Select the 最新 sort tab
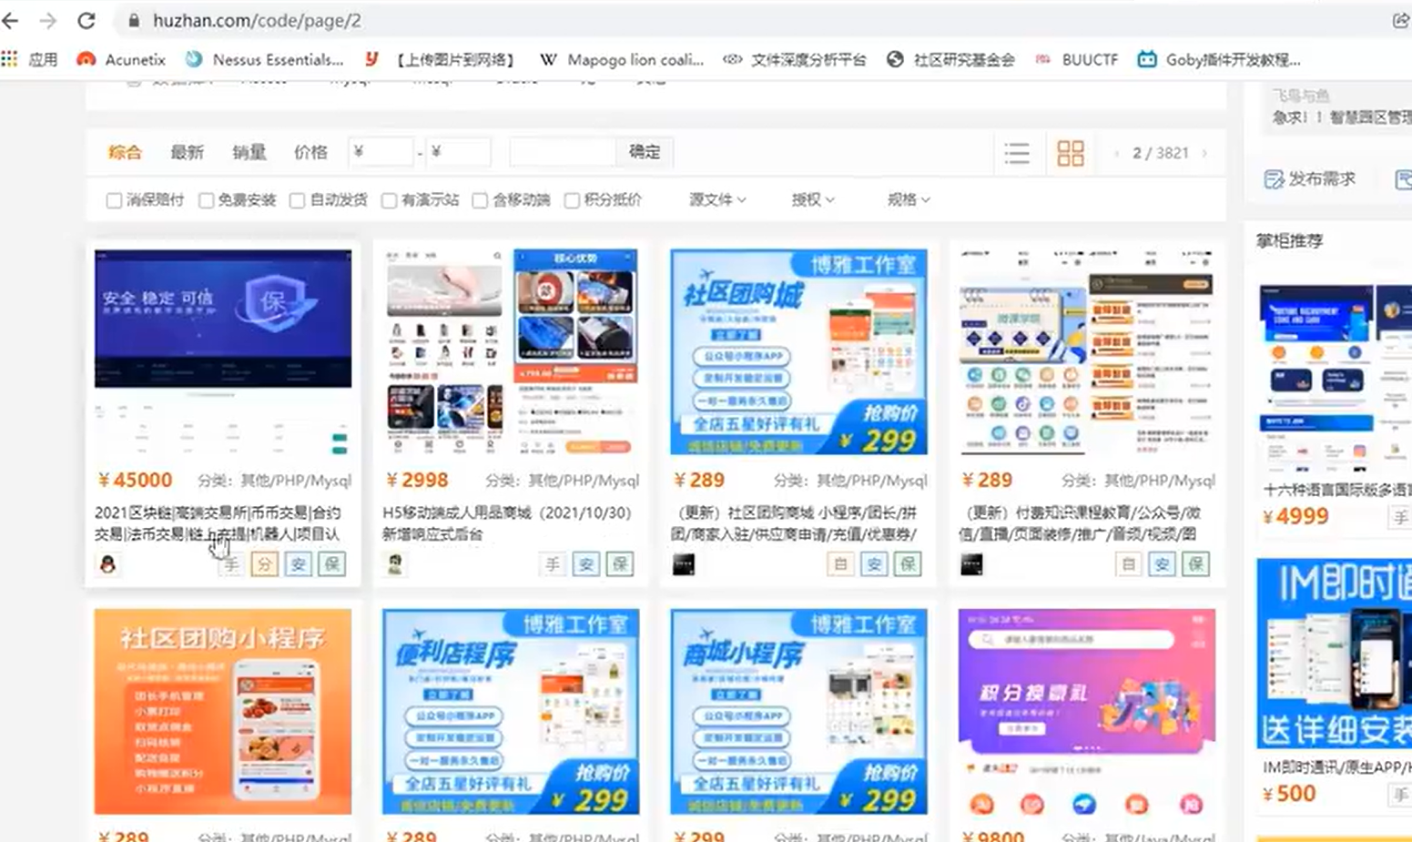 pyautogui.click(x=187, y=152)
